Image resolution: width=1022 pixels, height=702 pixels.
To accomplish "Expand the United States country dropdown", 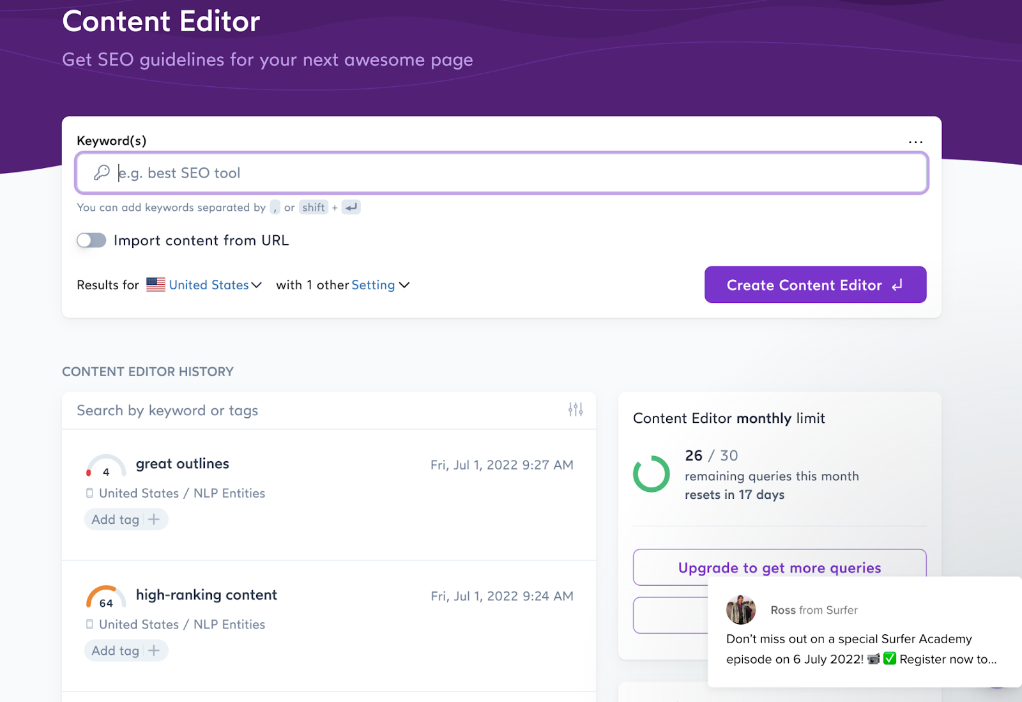I will 215,285.
